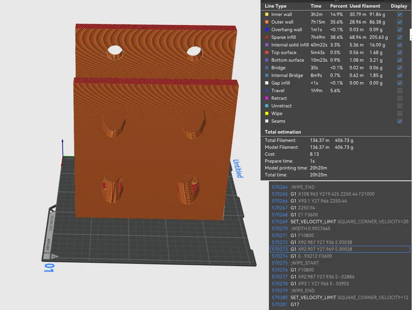Select G-code line 570270 WIDTH comment
Viewport: 412px width, 310px height.
pyautogui.click(x=340, y=228)
